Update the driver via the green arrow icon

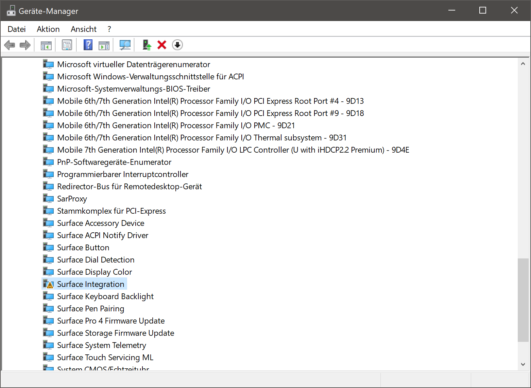tap(147, 45)
